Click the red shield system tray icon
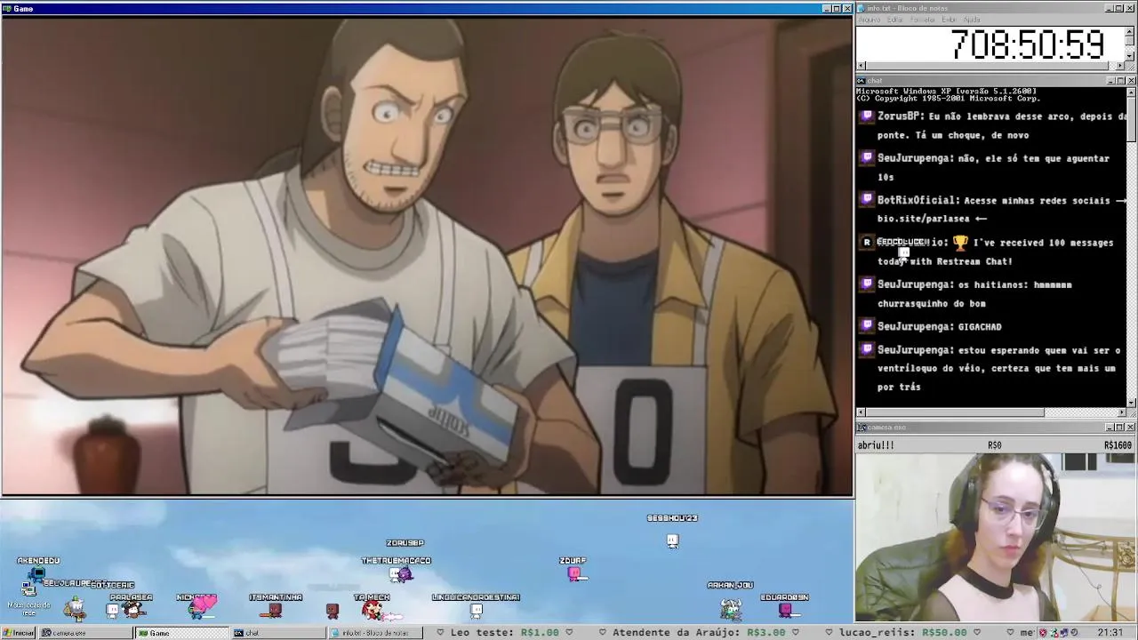The image size is (1138, 640). pyautogui.click(x=1043, y=633)
